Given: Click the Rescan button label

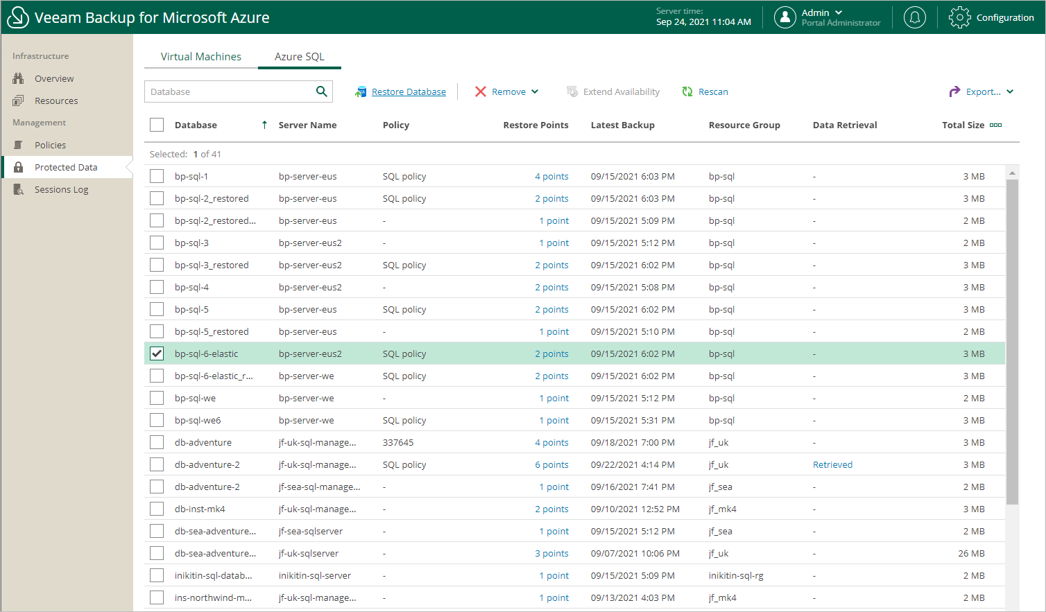Looking at the screenshot, I should (713, 91).
